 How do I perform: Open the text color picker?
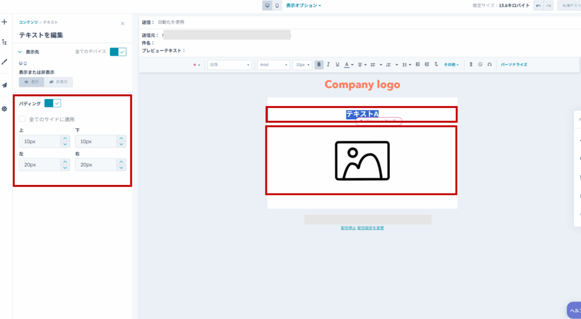click(x=348, y=65)
